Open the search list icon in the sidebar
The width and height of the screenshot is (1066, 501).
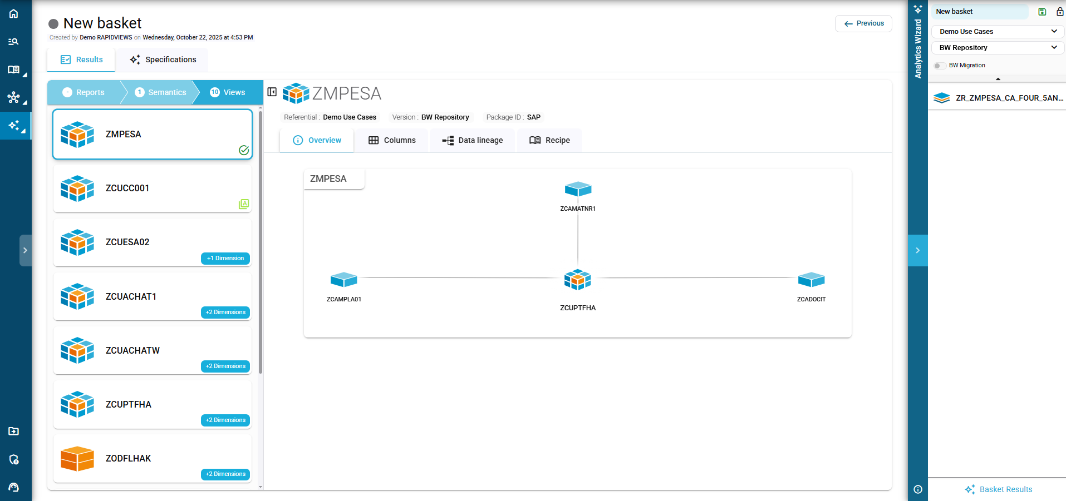tap(13, 42)
